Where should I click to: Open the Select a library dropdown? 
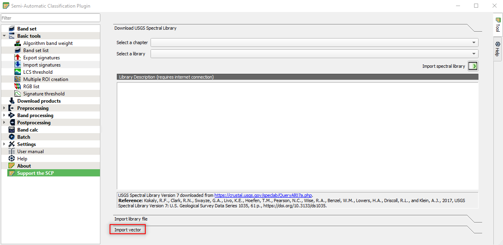coord(314,54)
